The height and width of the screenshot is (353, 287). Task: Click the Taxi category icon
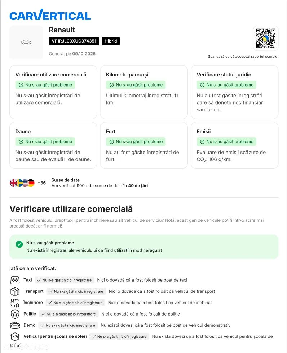[15, 280]
